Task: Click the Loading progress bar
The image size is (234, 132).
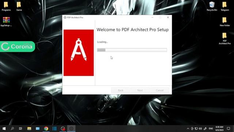Action: click(132, 50)
